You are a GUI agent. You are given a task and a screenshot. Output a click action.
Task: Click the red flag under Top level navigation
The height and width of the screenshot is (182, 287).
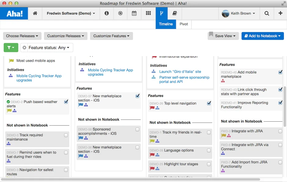tap(152, 108)
